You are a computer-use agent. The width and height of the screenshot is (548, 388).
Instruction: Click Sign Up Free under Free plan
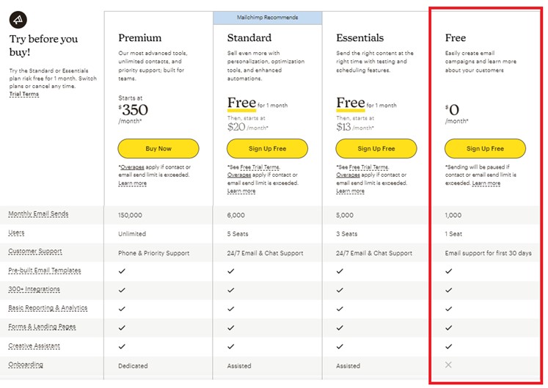click(485, 149)
